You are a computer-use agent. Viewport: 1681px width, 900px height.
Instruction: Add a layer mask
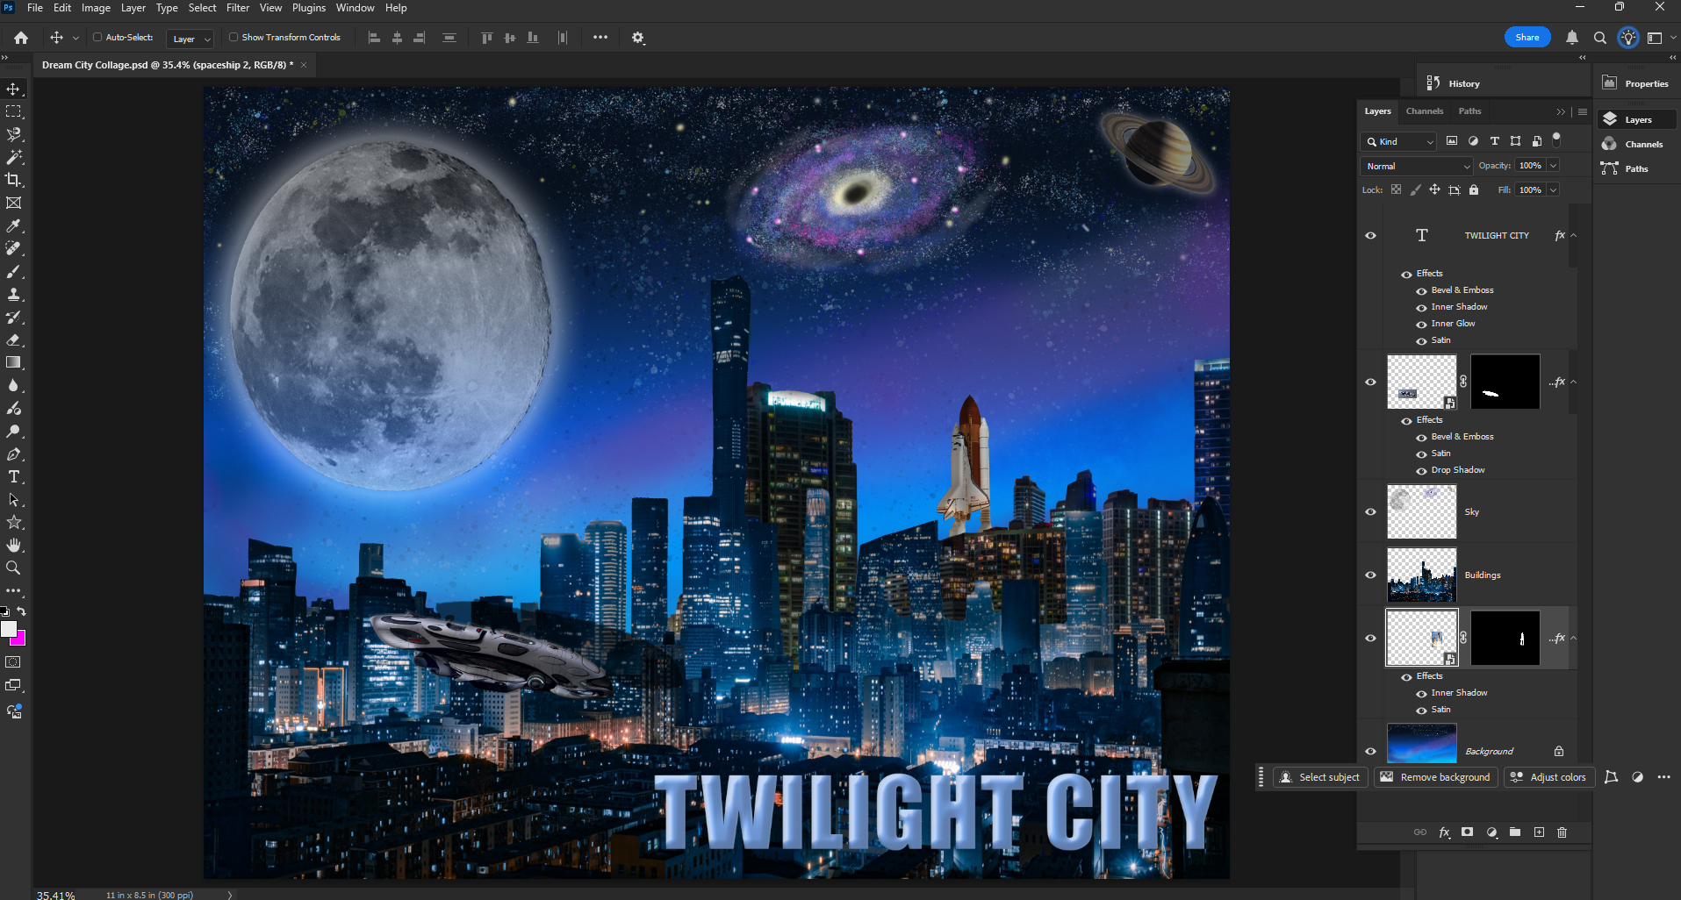tap(1468, 832)
